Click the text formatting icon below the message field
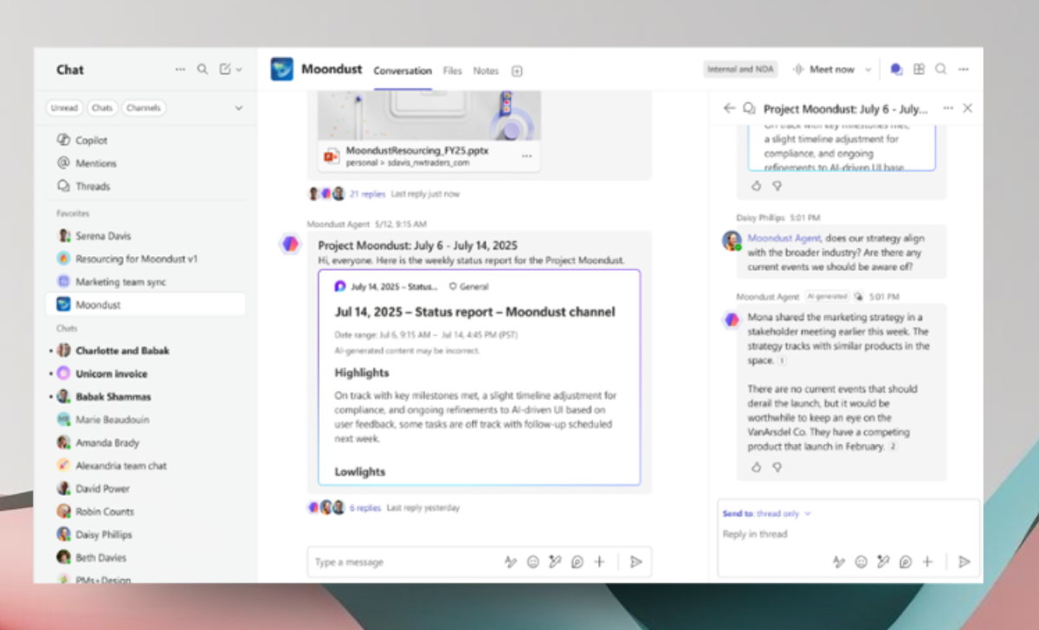This screenshot has width=1039, height=630. (x=511, y=562)
